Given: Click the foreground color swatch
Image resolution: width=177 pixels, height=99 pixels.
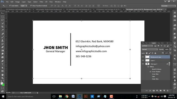Looking at the screenshot, I should click(2, 83).
